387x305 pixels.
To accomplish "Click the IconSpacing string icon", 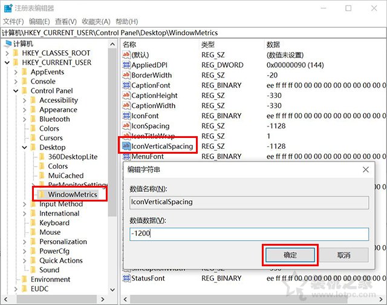I will tap(126, 126).
